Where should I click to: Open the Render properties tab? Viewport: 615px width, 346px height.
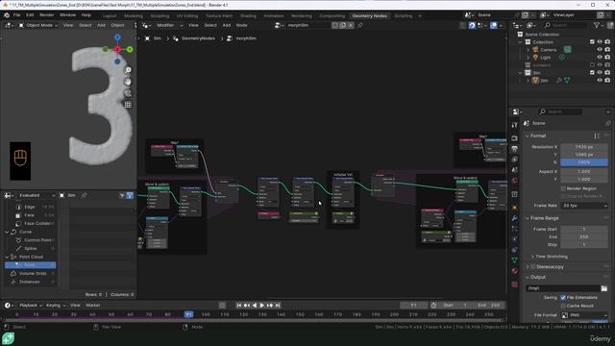515,138
